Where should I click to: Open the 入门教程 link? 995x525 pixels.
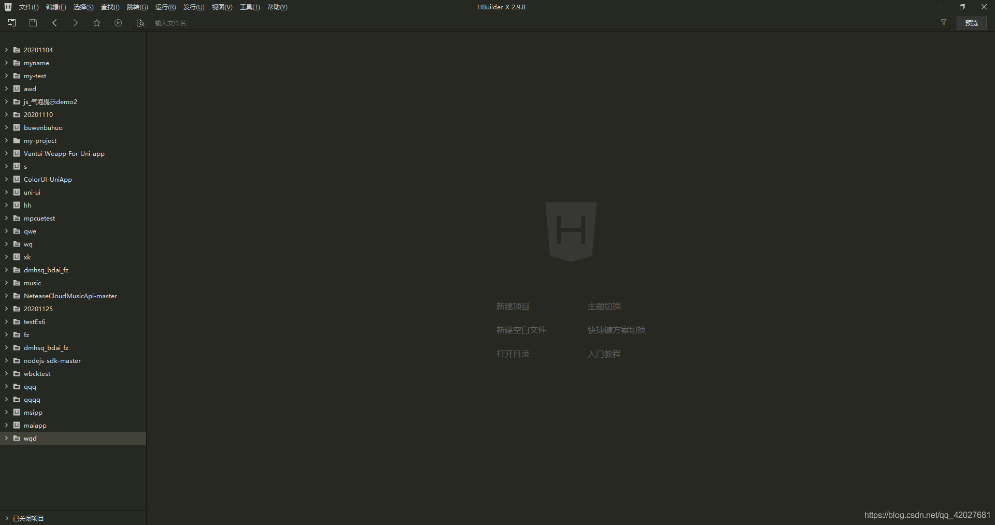click(604, 354)
